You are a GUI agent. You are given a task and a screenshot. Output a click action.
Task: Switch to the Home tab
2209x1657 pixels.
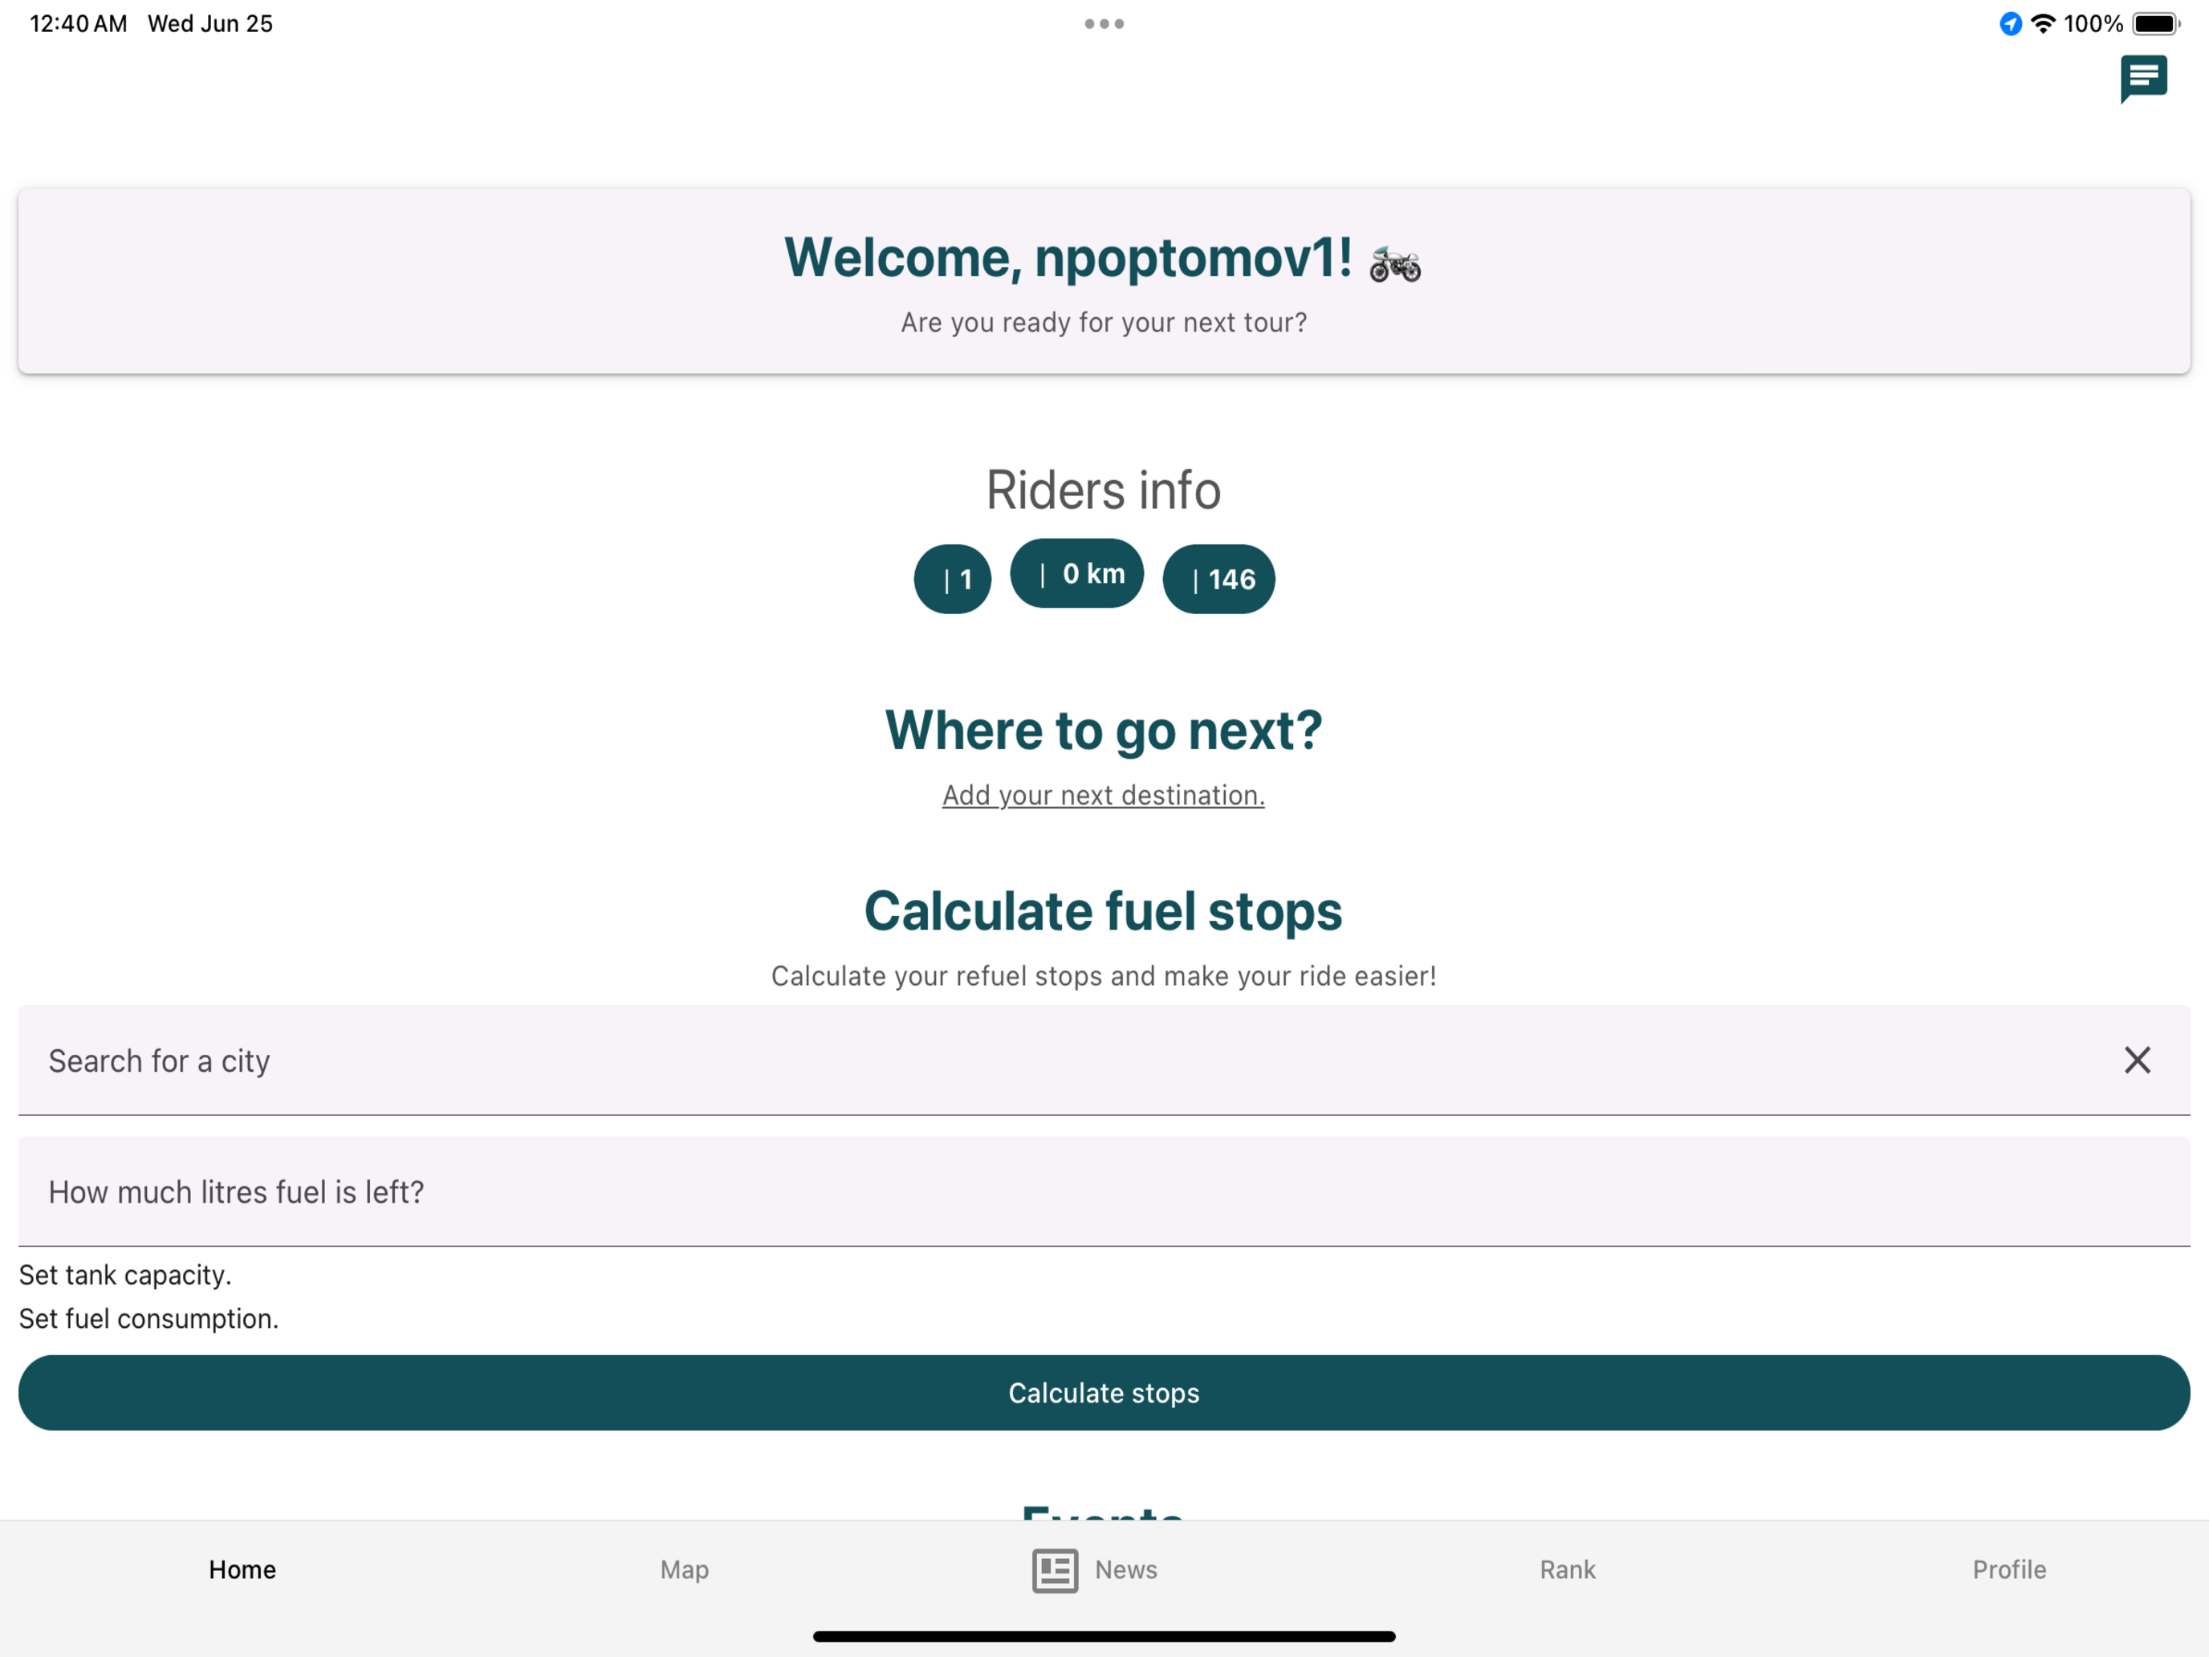(x=242, y=1569)
